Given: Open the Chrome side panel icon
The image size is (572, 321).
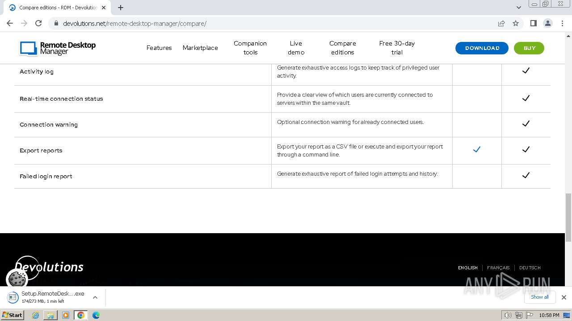Looking at the screenshot, I should (x=533, y=23).
